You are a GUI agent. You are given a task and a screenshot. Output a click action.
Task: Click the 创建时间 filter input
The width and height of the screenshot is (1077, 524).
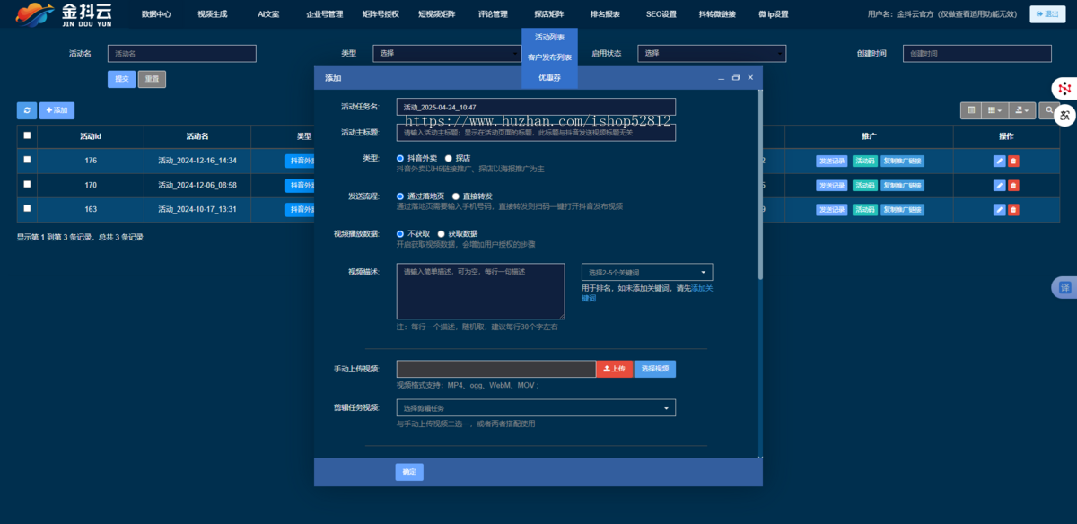[977, 54]
